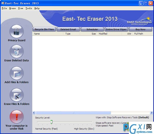
Task: Close the East-Tec Eraser window
Action: [x=151, y=3]
